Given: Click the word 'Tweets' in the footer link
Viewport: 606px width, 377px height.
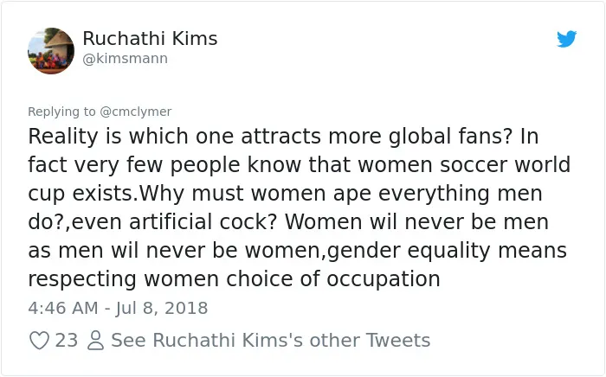Looking at the screenshot, I should pos(397,341).
